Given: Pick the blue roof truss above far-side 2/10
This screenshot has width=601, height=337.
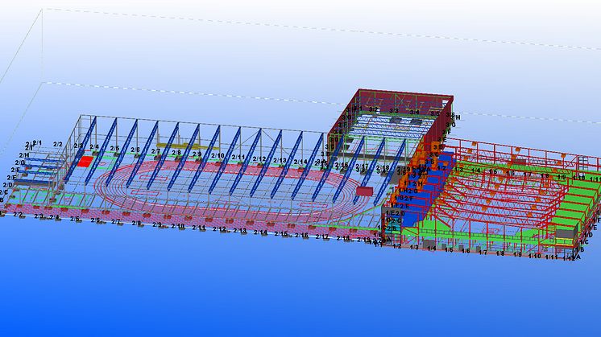Looking at the screenshot, I should 205,158.
